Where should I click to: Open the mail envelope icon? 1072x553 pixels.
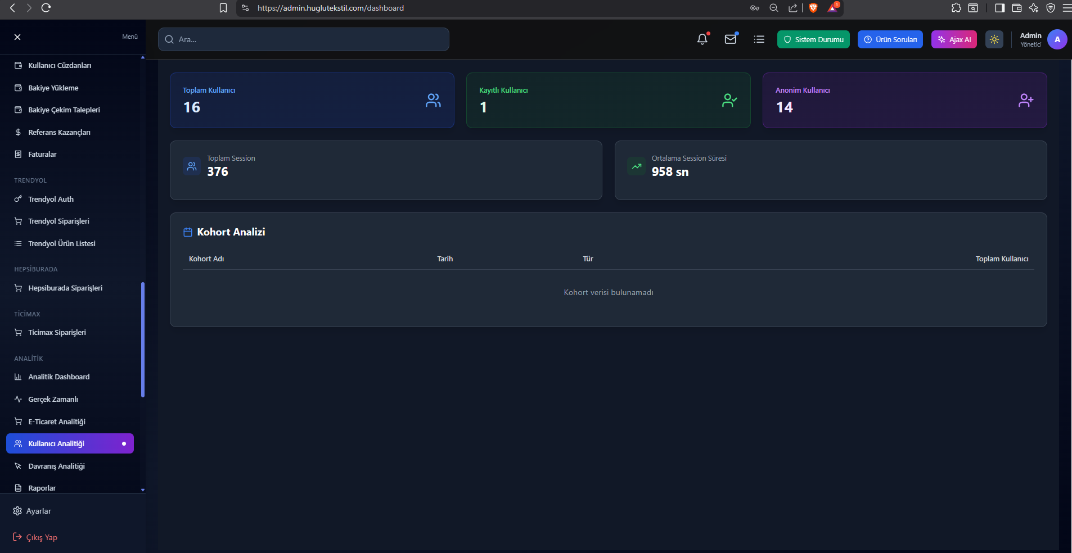[731, 39]
